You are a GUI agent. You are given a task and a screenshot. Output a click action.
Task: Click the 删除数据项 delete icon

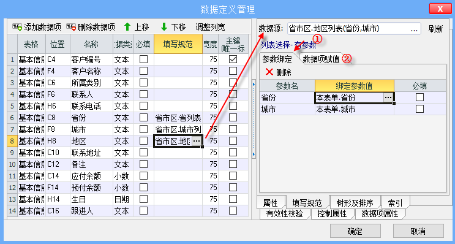[x=71, y=28]
